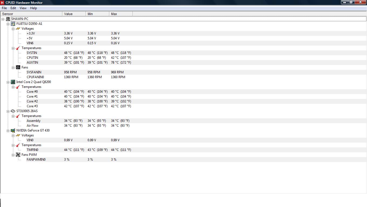367x207 pixels.
Task: Click the SHAWN-PC computer icon
Action: point(8,19)
